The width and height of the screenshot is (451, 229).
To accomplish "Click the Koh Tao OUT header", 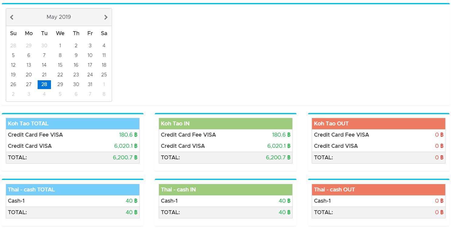I will click(x=378, y=124).
